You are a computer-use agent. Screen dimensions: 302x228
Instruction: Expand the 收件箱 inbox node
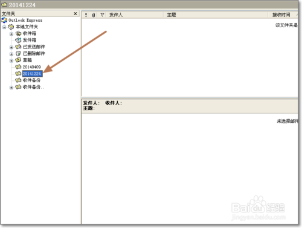(11, 34)
